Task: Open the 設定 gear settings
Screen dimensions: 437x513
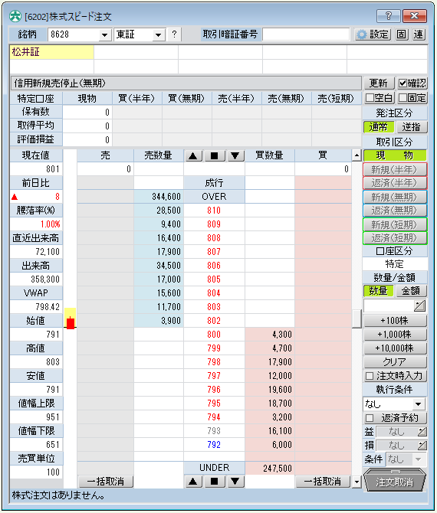Action: [373, 34]
